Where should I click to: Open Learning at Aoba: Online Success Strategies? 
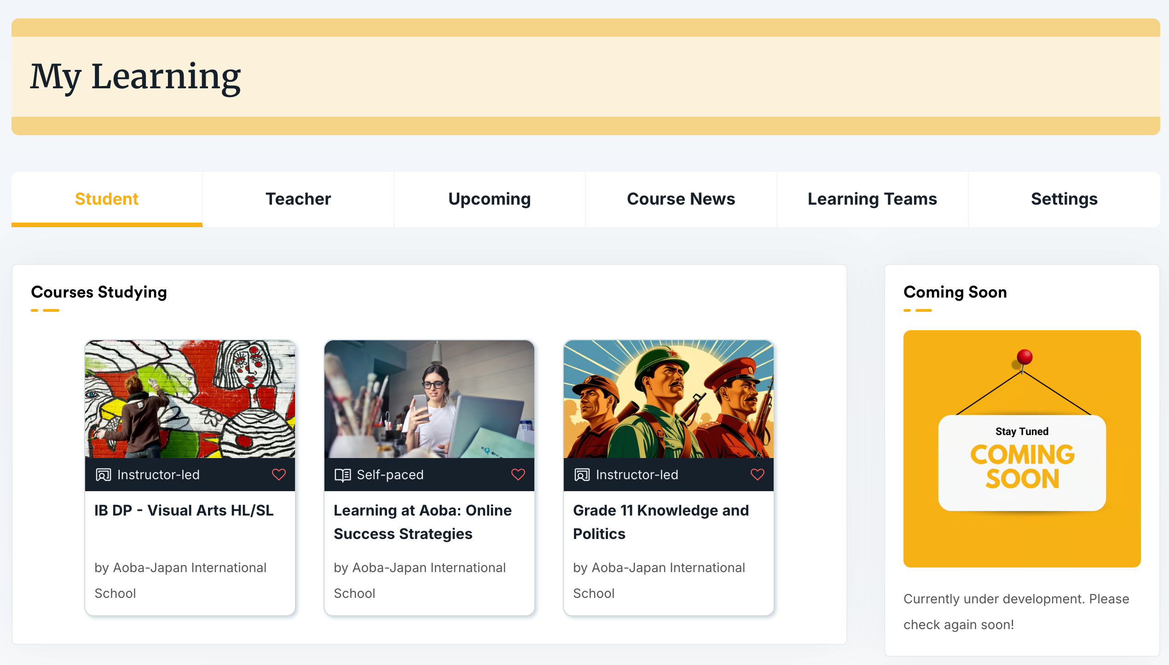[x=422, y=522]
